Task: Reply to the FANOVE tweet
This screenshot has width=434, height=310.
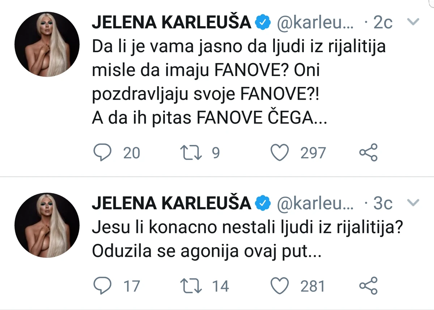Action: point(102,153)
